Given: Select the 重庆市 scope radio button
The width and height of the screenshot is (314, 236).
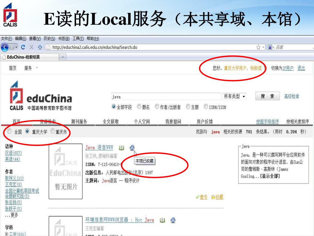Looking at the screenshot, I should pos(53,131).
